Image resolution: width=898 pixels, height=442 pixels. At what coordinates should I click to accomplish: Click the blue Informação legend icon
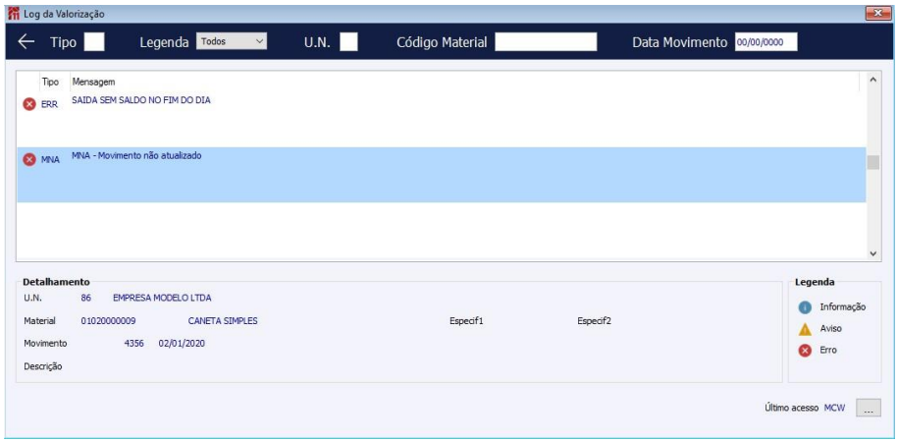pyautogui.click(x=805, y=307)
